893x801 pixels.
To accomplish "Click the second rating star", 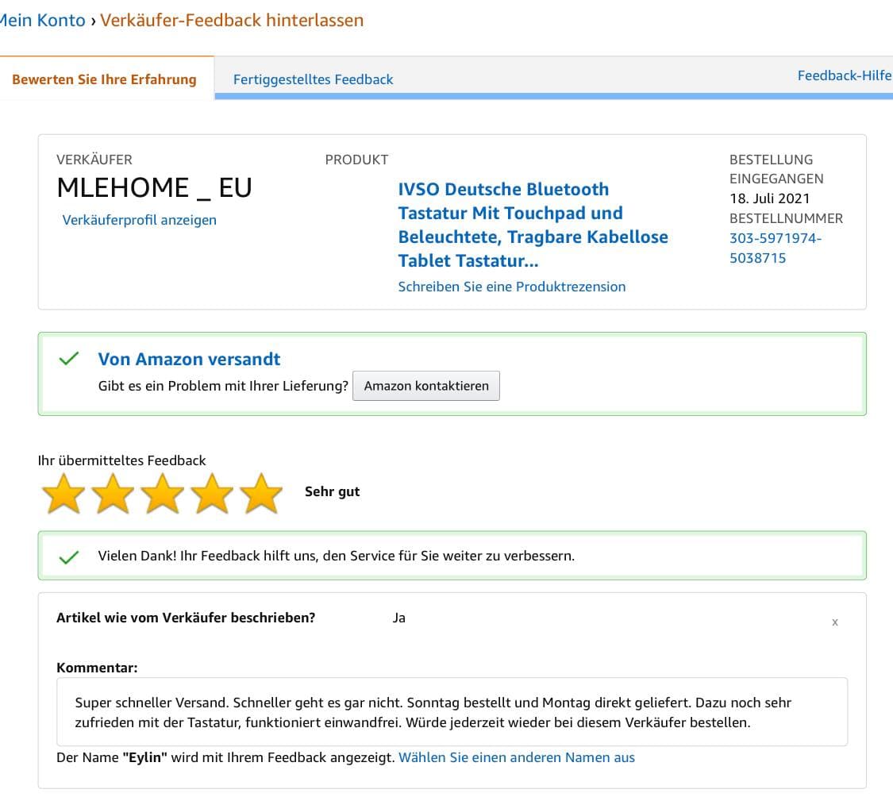I will tap(114, 494).
